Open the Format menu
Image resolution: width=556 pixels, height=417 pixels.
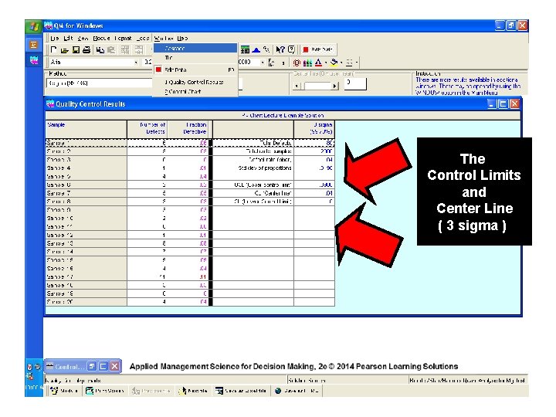[123, 38]
